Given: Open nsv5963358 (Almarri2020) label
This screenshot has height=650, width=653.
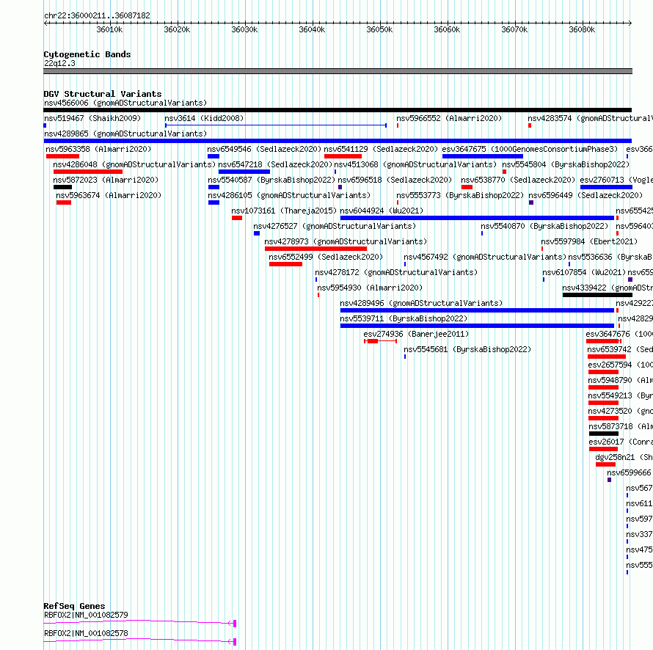Looking at the screenshot, I should point(98,149).
